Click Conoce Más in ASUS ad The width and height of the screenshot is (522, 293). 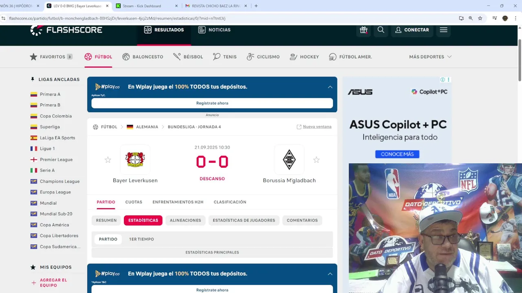397,154
